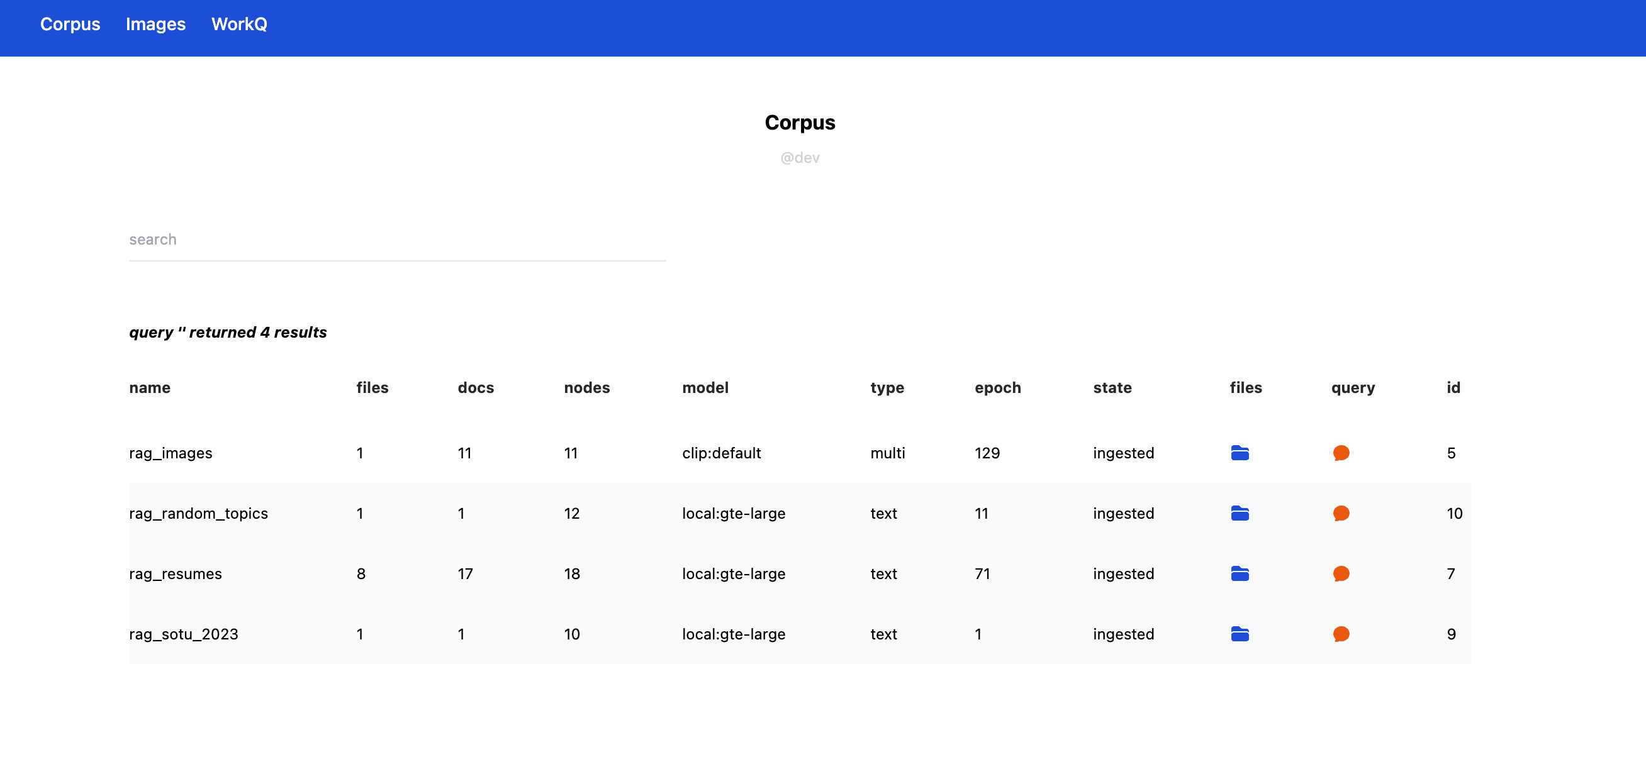Open the WorkQ page
Viewport: 1646px width, 757px height.
click(x=240, y=25)
